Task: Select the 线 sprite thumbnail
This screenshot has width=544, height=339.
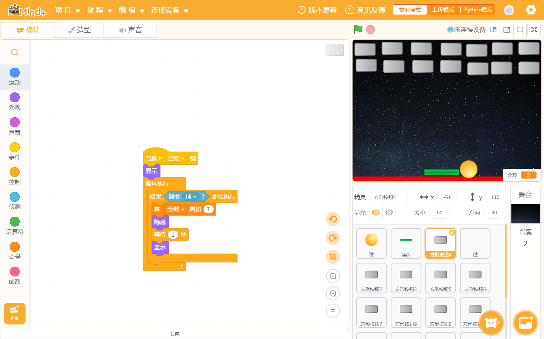Action: click(475, 243)
